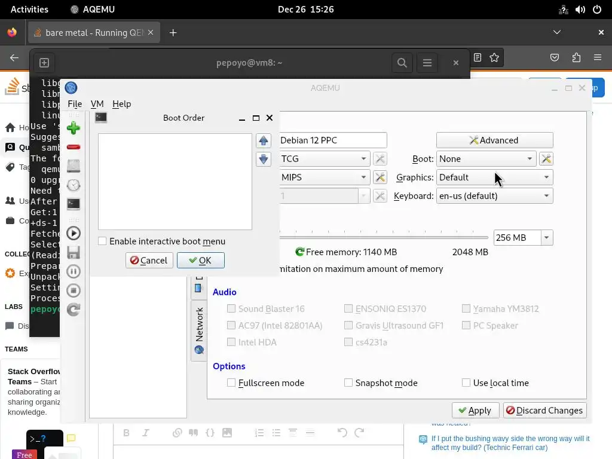Open the Firefox application menu

point(598,58)
